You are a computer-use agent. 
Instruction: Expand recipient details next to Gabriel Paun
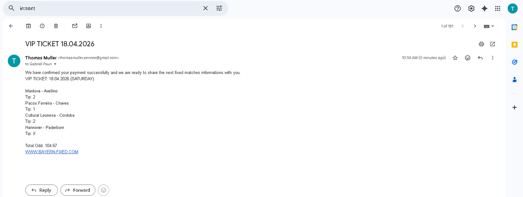click(55, 64)
